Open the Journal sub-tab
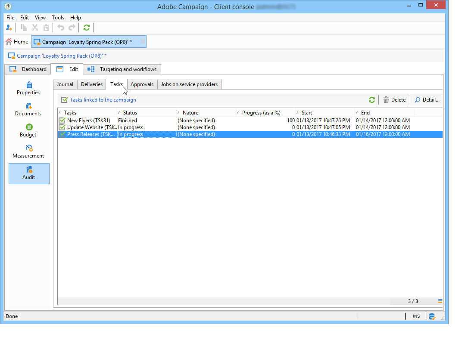The image size is (462, 337). click(65, 84)
